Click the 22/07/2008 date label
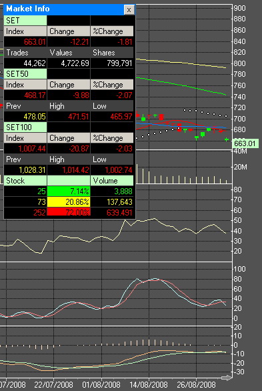262x391 pixels. point(54,384)
